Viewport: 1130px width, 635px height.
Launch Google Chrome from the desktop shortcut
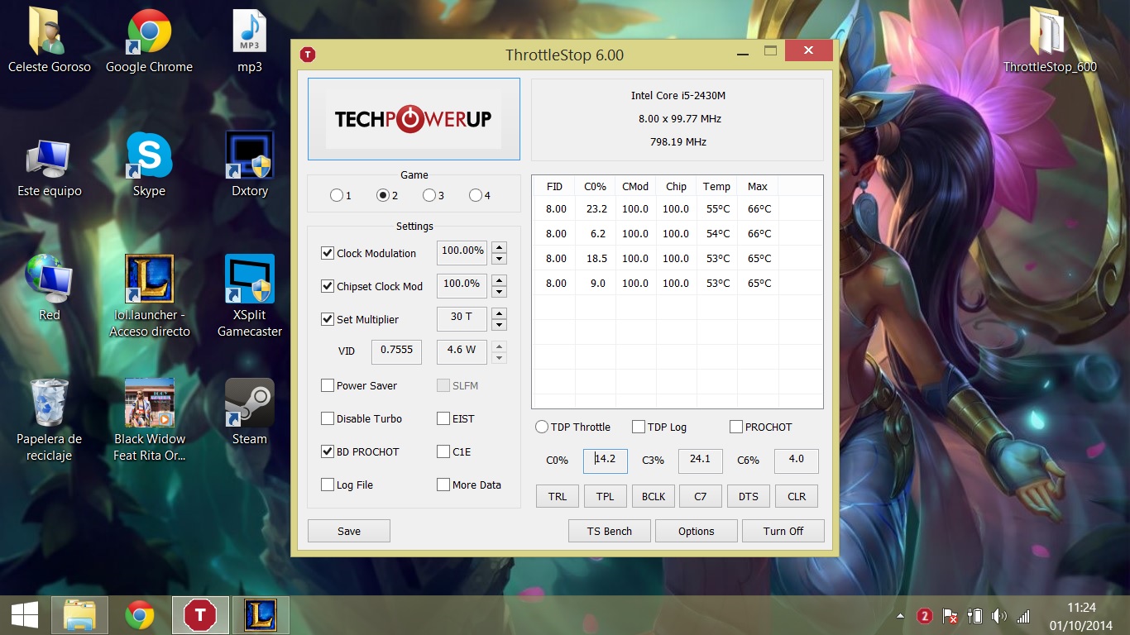pyautogui.click(x=149, y=41)
